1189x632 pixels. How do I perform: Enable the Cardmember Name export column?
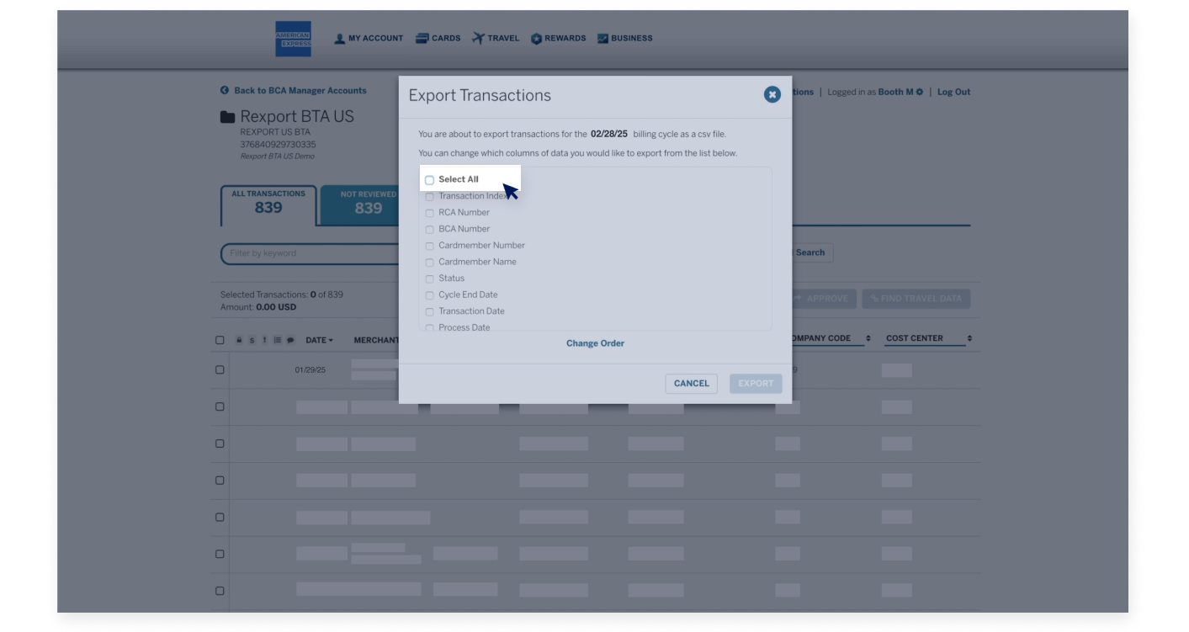tap(430, 262)
